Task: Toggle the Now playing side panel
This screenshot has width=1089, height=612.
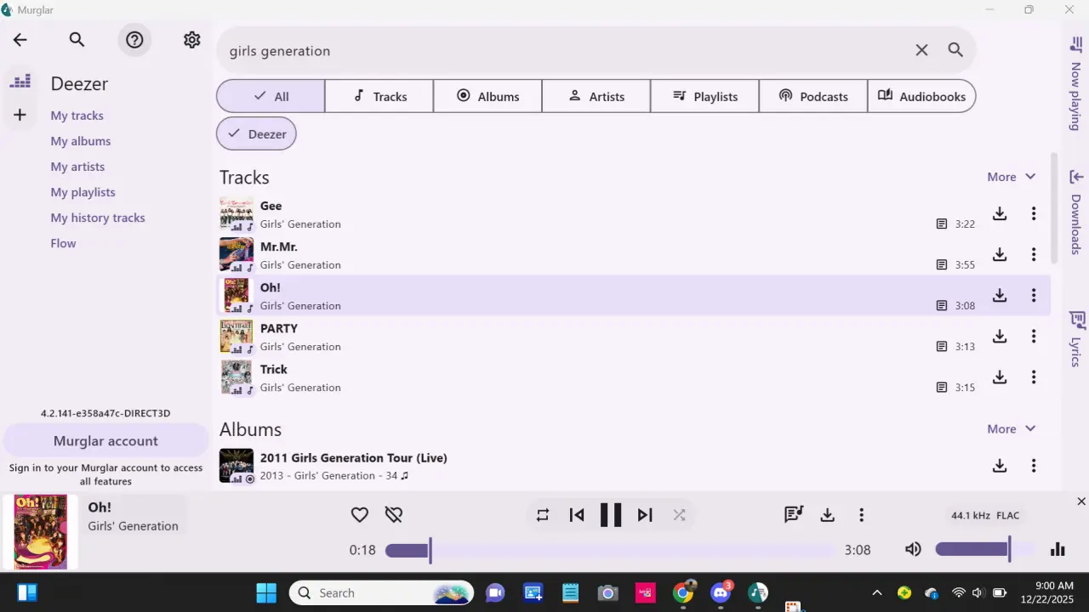Action: pos(1076,83)
